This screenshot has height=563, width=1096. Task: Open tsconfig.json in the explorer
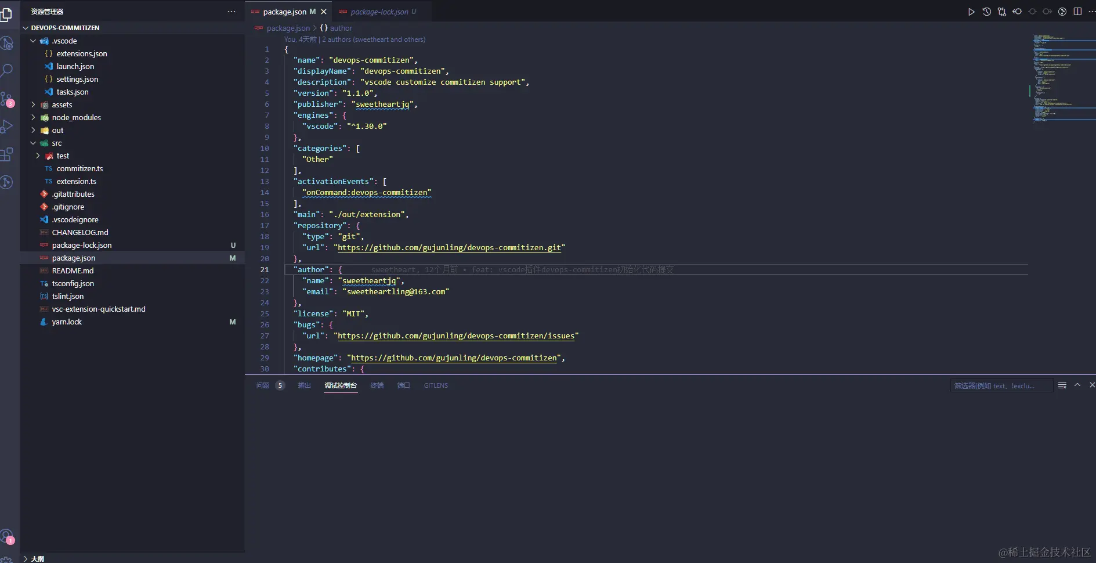coord(132,283)
